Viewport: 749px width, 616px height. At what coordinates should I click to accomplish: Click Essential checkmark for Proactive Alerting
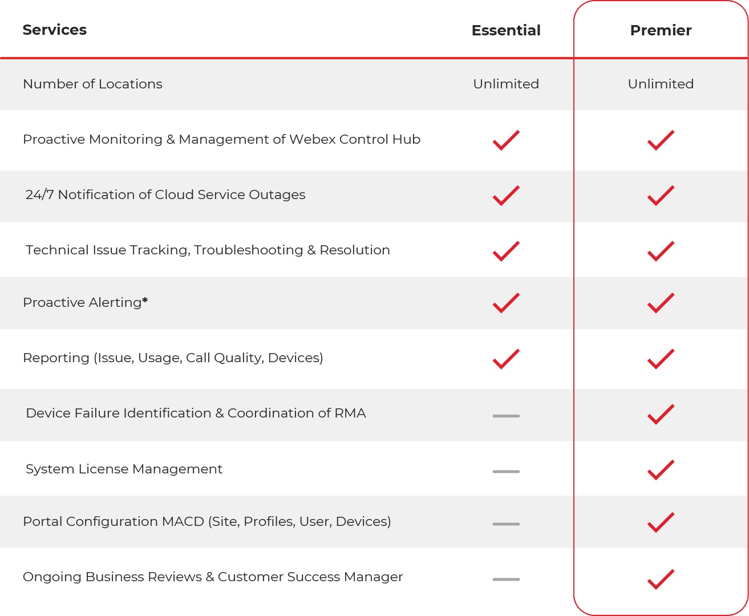(x=506, y=303)
